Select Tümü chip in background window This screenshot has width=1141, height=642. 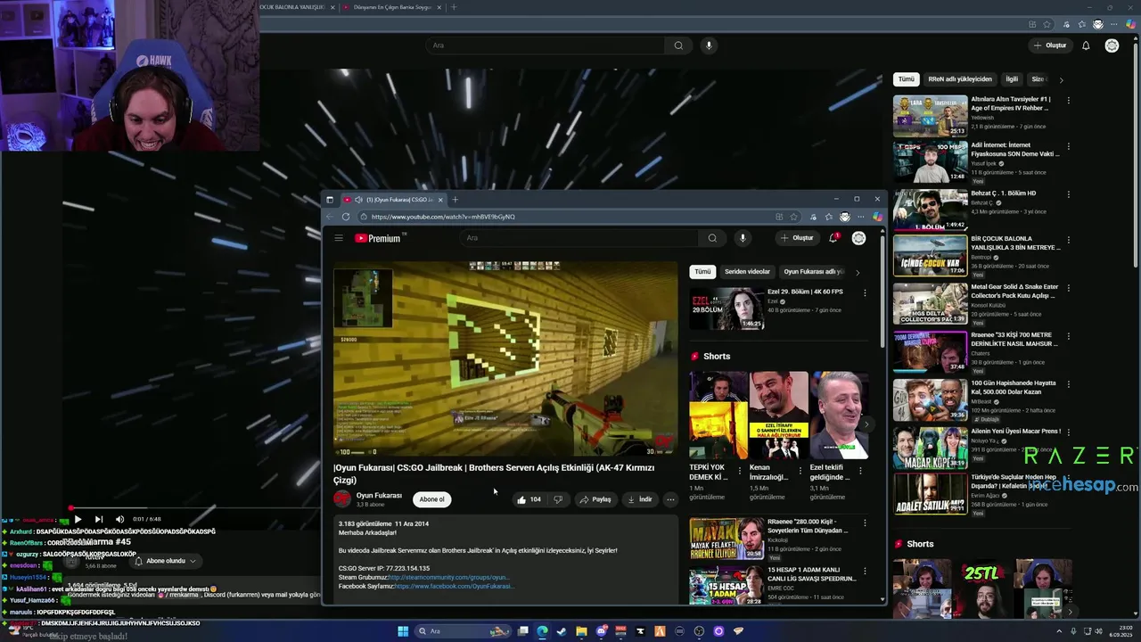click(x=907, y=79)
